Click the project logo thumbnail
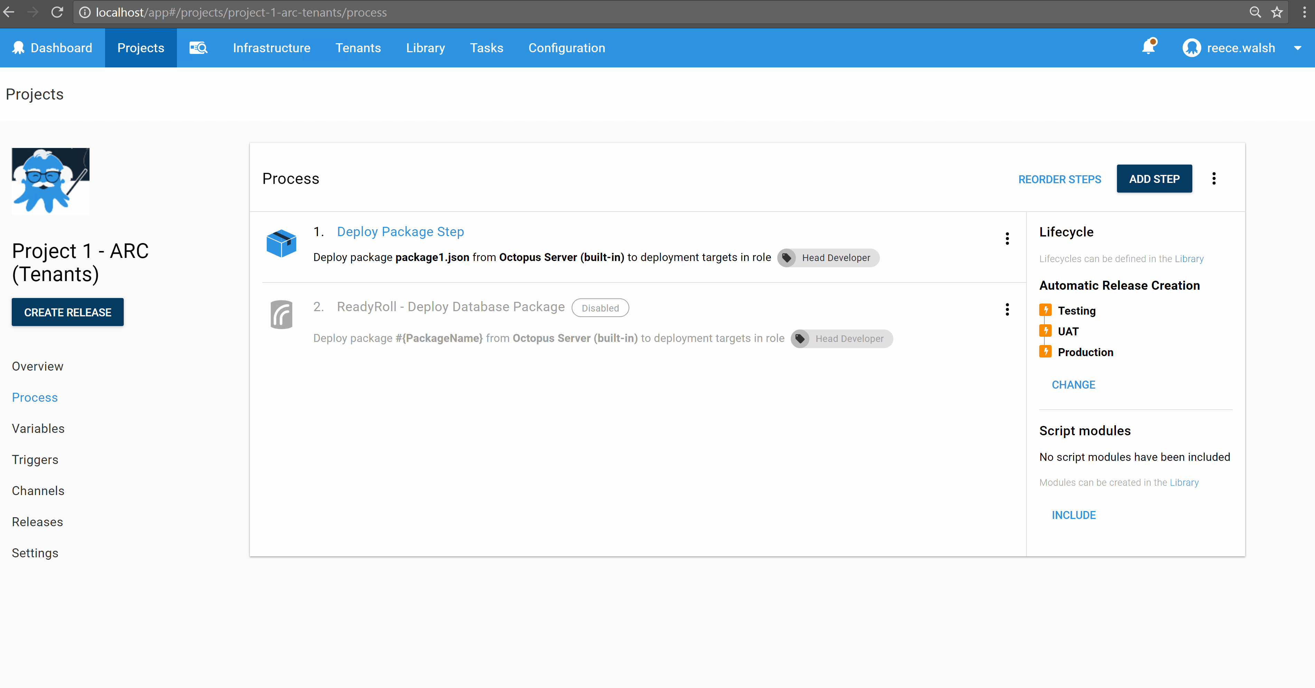Screen dimensions: 1315x688 tap(50, 181)
